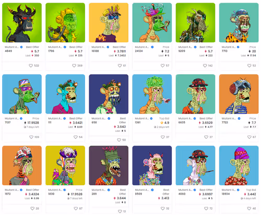Click verified checkmark beside item 6635
The width and height of the screenshot is (261, 215).
(x=195, y=119)
